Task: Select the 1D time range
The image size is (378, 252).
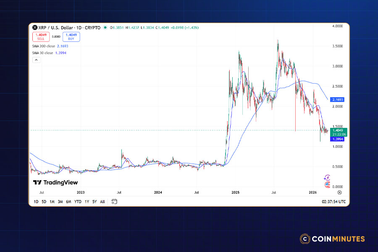Action: (x=36, y=202)
